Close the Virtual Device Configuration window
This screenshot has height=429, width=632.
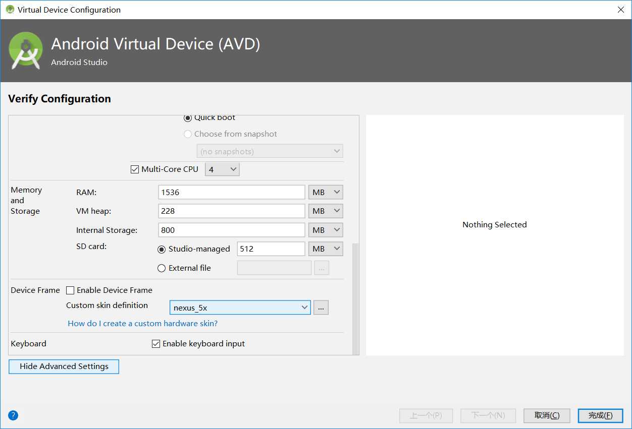(620, 10)
